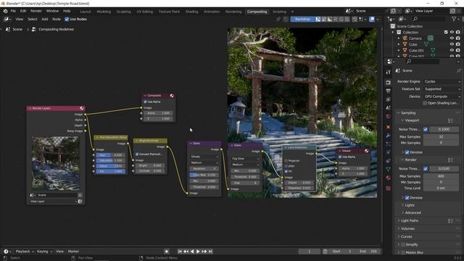Image resolution: width=464 pixels, height=261 pixels.
Task: Open the Render properties tab icon
Action: [389, 83]
